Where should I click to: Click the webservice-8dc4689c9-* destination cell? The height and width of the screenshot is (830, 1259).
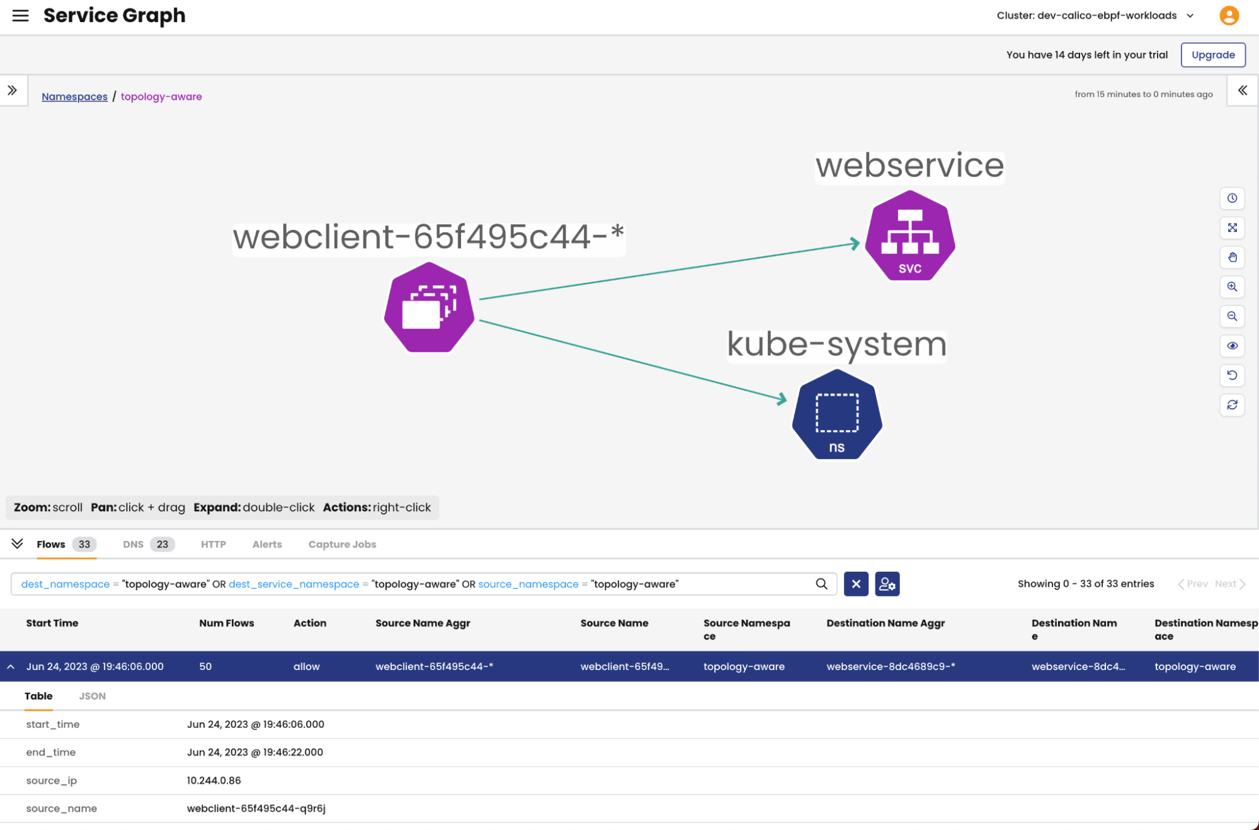pos(891,666)
